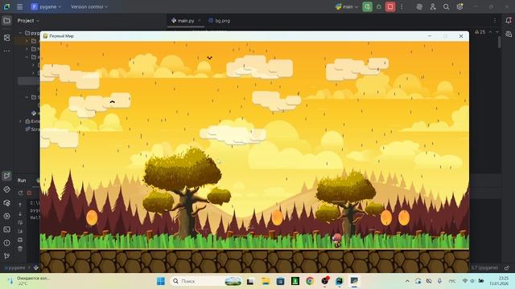Open Search Everywhere magnifier in PyCharm
The width and height of the screenshot is (515, 289).
pyautogui.click(x=446, y=6)
